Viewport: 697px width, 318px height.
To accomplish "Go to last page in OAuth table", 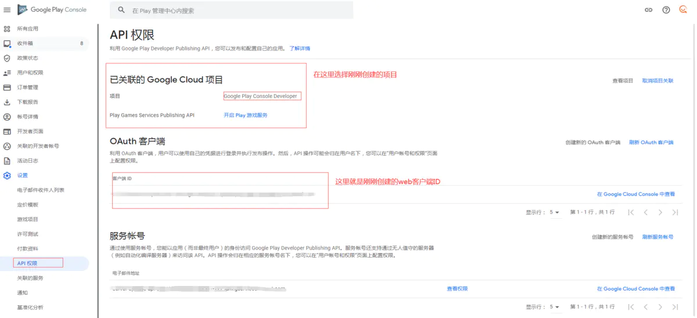I will click(675, 212).
